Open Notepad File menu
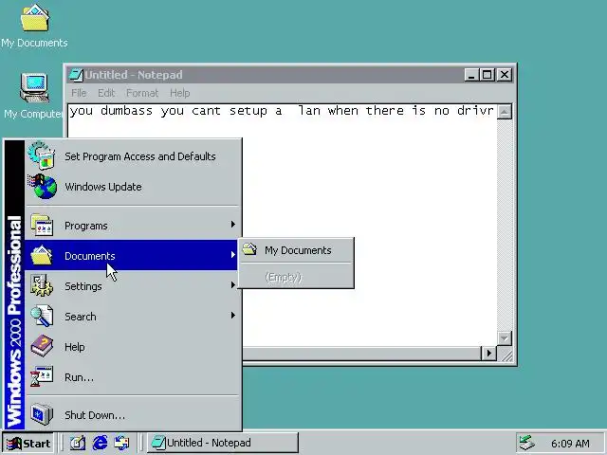 (79, 93)
